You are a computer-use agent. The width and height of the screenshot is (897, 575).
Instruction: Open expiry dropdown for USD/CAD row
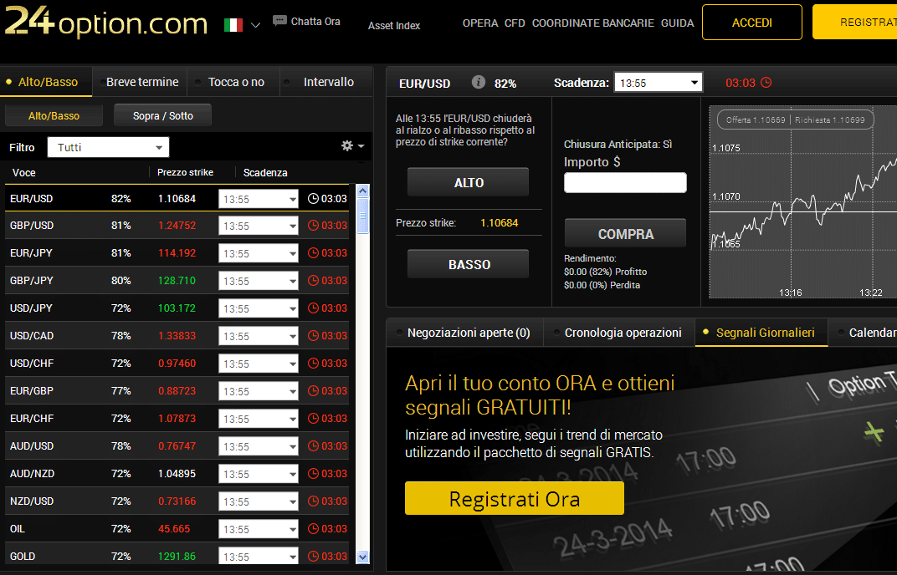pyautogui.click(x=258, y=337)
